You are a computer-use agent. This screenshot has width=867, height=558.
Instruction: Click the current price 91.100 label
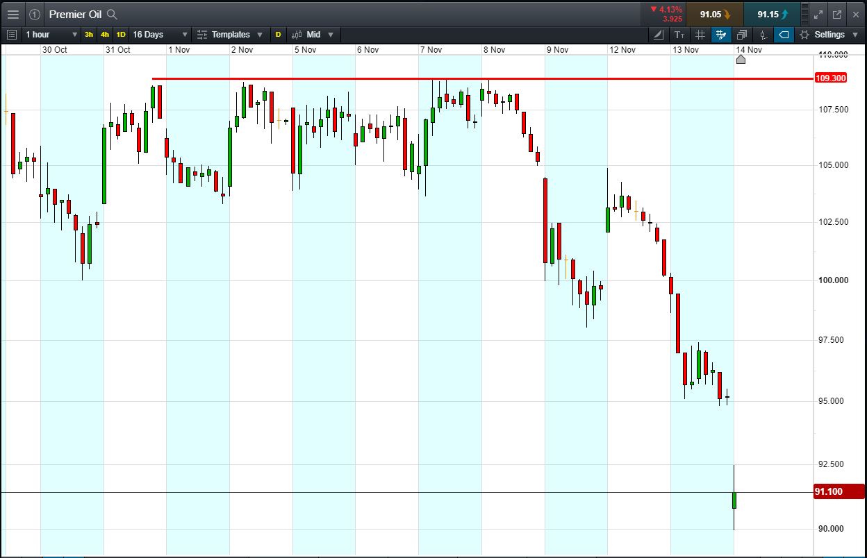(839, 491)
